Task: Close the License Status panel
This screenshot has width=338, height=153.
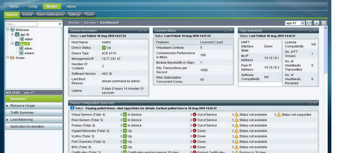Action: (230, 31)
